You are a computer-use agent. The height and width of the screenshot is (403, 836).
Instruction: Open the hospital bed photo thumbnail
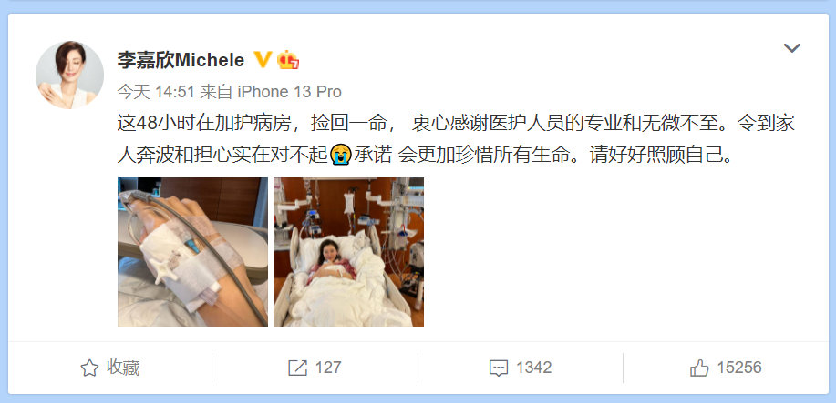348,252
